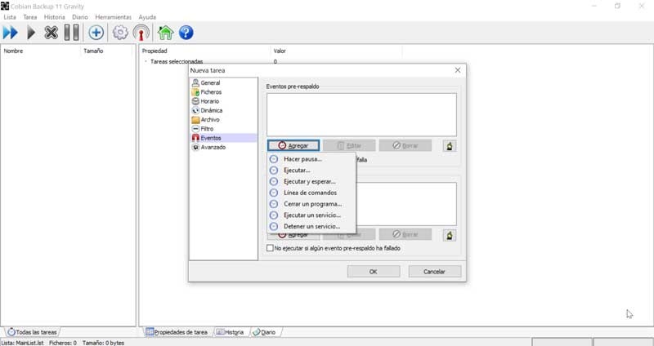Choose Ejecutar un servicio... entry

click(311, 215)
